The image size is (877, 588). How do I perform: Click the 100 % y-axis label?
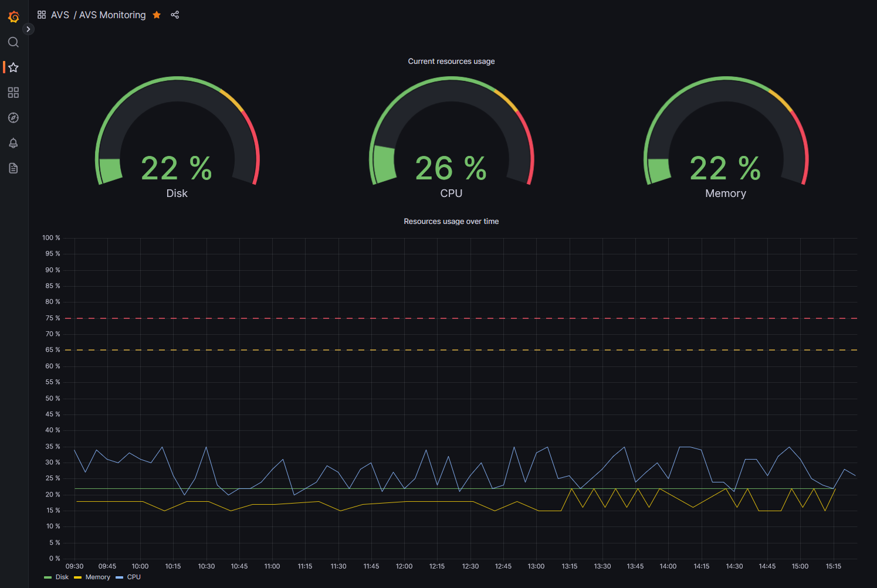coord(51,237)
